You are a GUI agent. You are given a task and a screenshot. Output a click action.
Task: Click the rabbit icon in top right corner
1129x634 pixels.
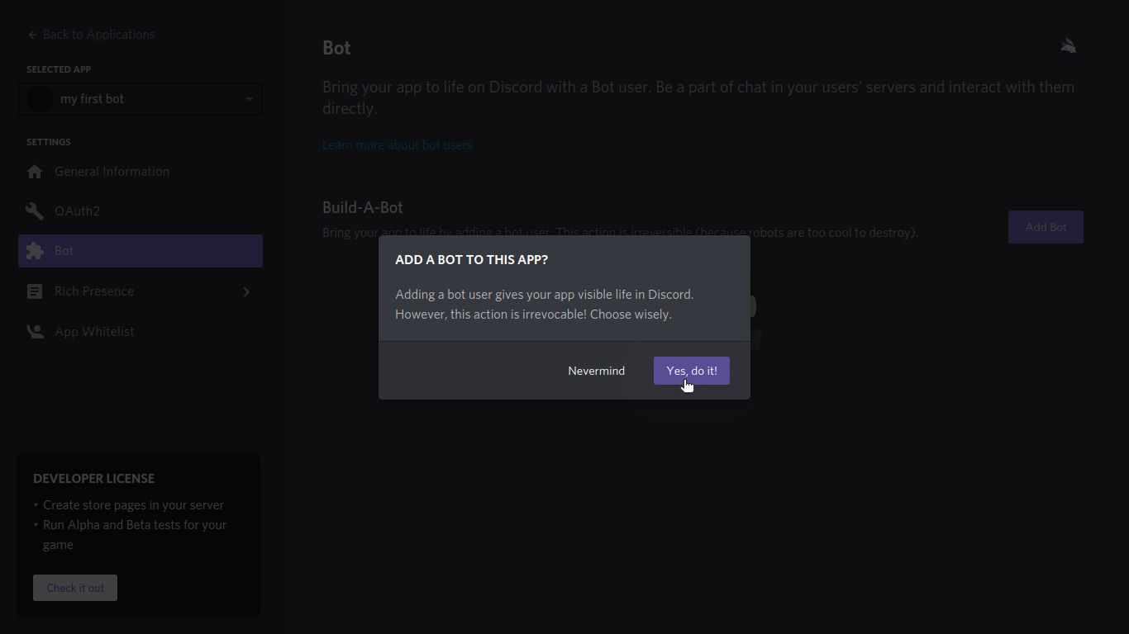1069,45
